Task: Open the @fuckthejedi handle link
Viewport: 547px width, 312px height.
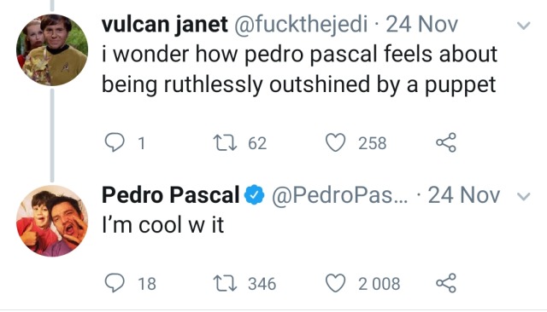Action: pos(300,25)
